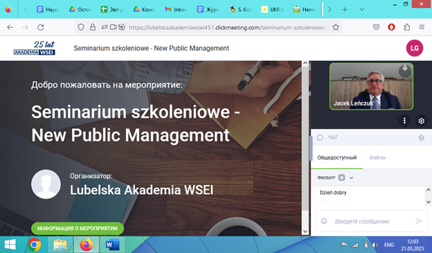Open the emoji picker in chat
432x253 pixels.
[x=324, y=221]
